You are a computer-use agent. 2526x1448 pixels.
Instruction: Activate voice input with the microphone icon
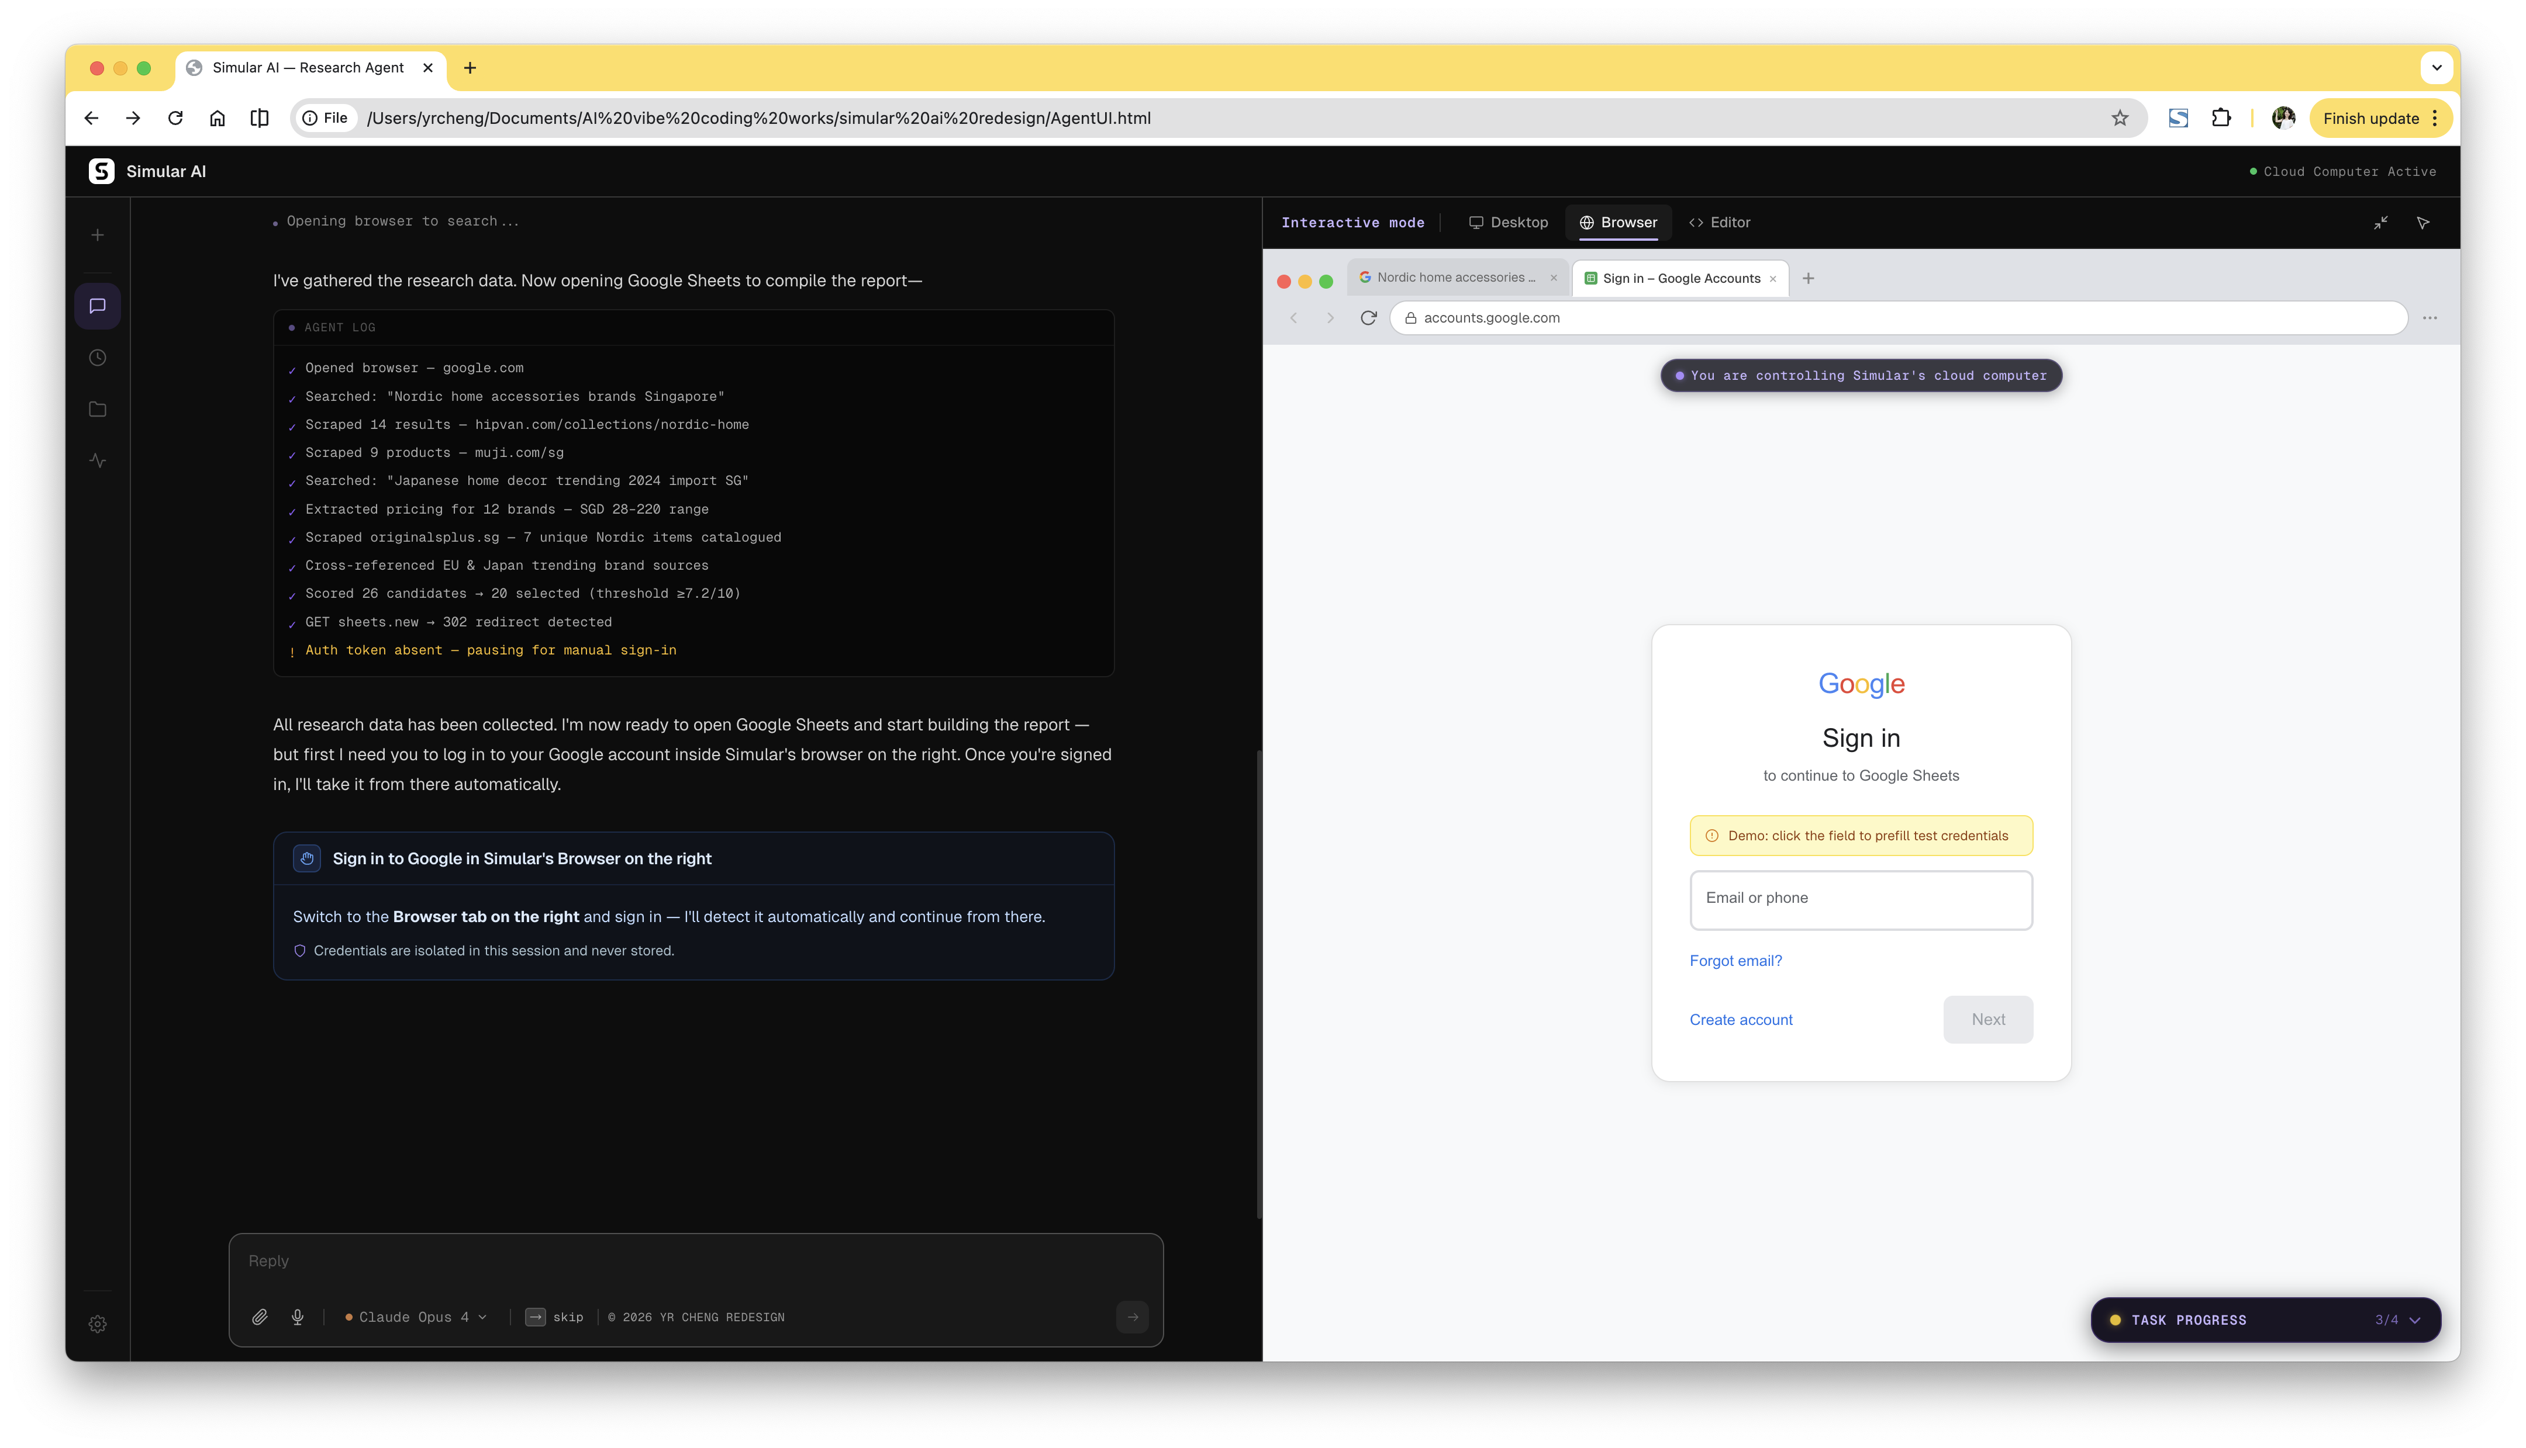click(x=298, y=1317)
